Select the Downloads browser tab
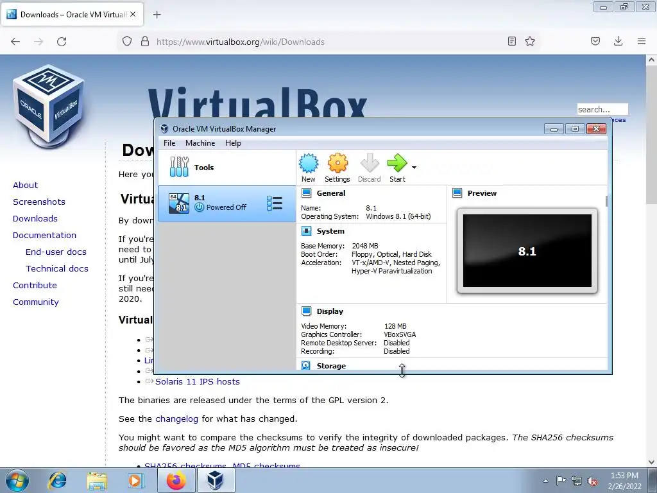Screen dimensions: 657x493 point(72,14)
